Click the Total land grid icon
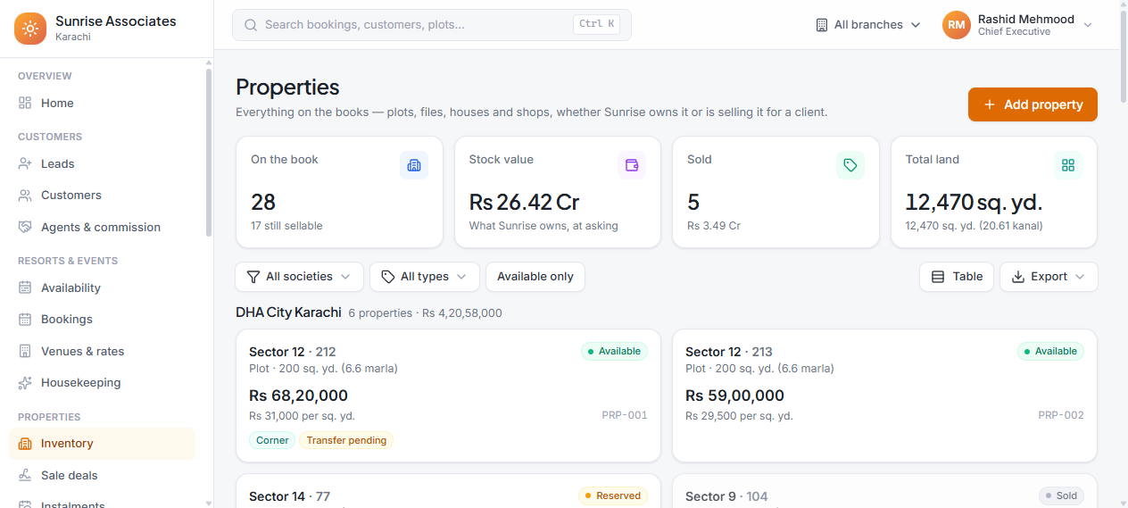Viewport: 1128px width, 508px height. [x=1068, y=165]
